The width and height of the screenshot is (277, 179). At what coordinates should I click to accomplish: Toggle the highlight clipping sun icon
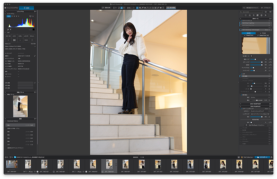point(11,29)
